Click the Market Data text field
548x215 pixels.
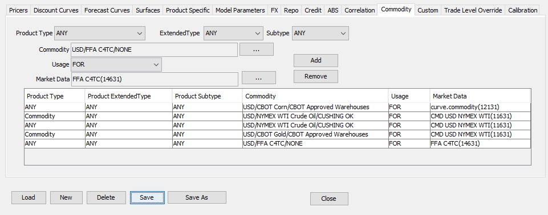pyautogui.click(x=155, y=79)
